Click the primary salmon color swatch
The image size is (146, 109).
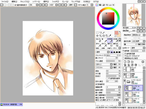pyautogui.click(x=116, y=33)
